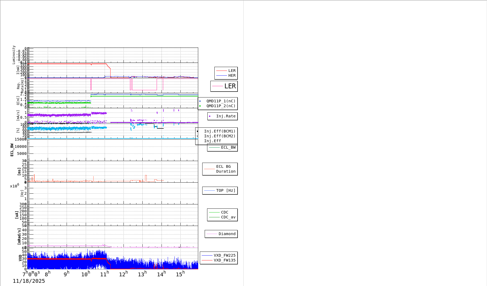The width and height of the screenshot is (487, 286).
Task: Click the large LER repetition rate legend box
Action: 224,86
